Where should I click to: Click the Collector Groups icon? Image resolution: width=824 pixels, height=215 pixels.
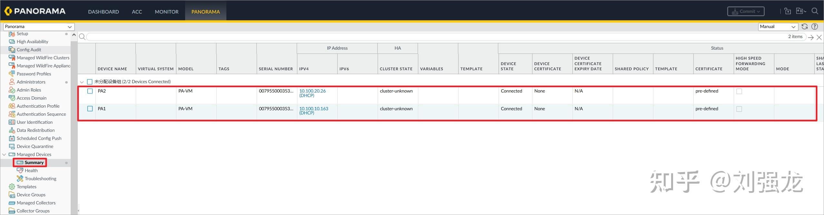(x=12, y=211)
